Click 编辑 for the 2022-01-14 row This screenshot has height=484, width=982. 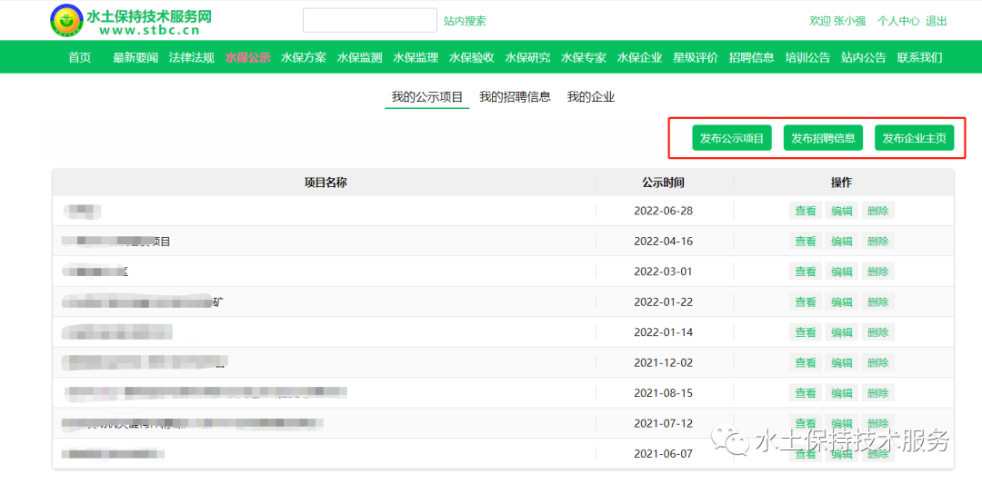coord(842,332)
